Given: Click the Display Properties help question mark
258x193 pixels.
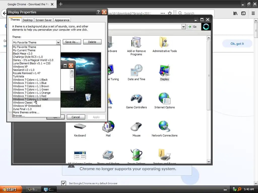Looking at the screenshot, I should [x=98, y=12].
